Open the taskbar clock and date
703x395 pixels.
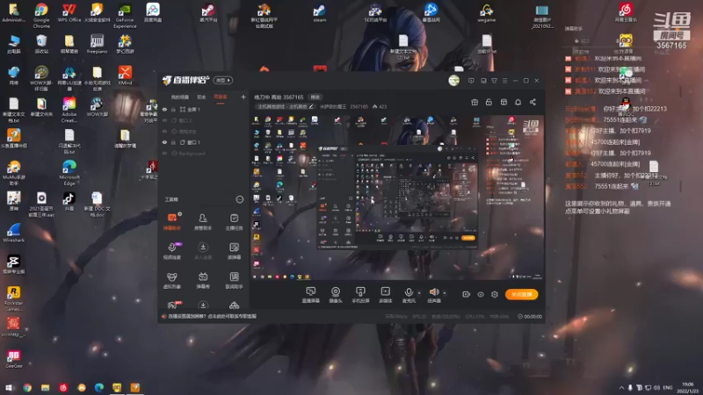click(x=688, y=387)
